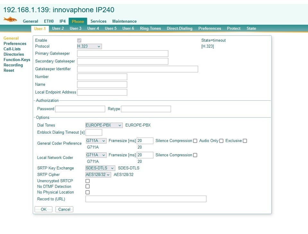This screenshot has width=308, height=234.
Task: Select the Phone tab
Action: click(x=78, y=21)
